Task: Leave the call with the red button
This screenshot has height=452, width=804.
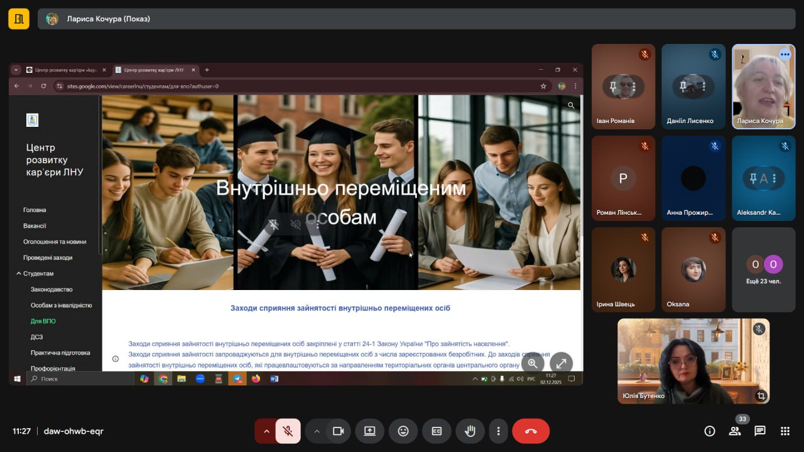Action: (531, 431)
